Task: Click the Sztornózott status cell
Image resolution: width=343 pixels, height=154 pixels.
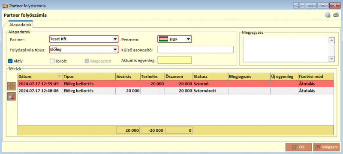Action: click(211, 91)
